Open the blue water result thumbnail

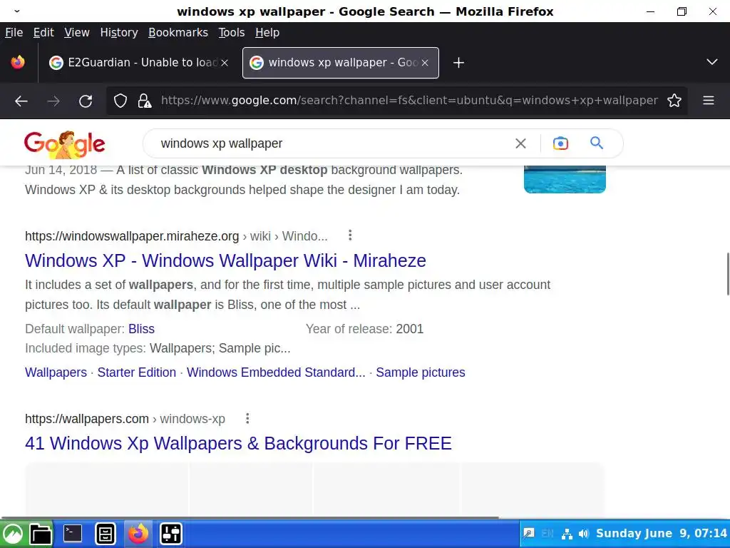[x=565, y=179]
